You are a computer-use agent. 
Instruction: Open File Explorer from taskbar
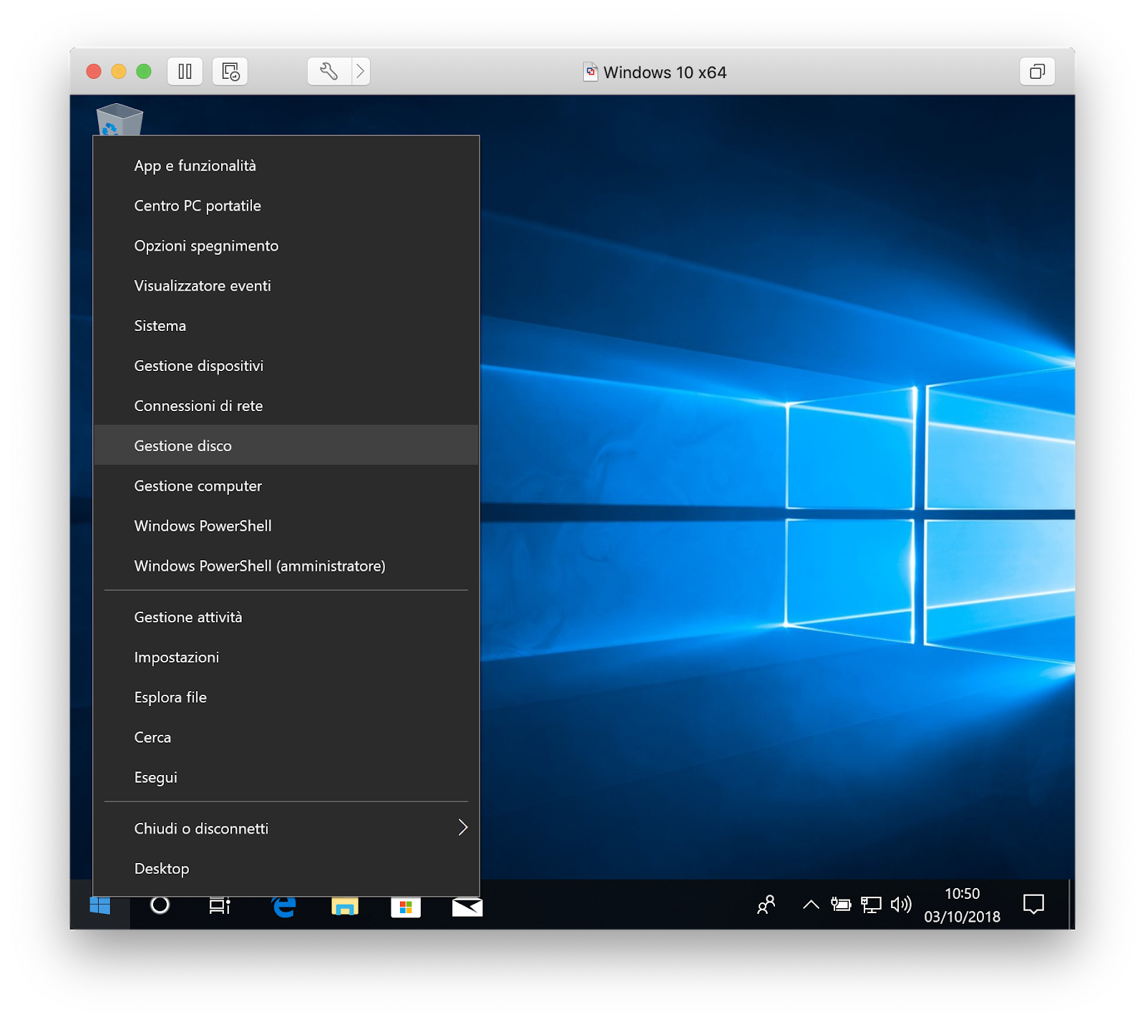click(345, 907)
